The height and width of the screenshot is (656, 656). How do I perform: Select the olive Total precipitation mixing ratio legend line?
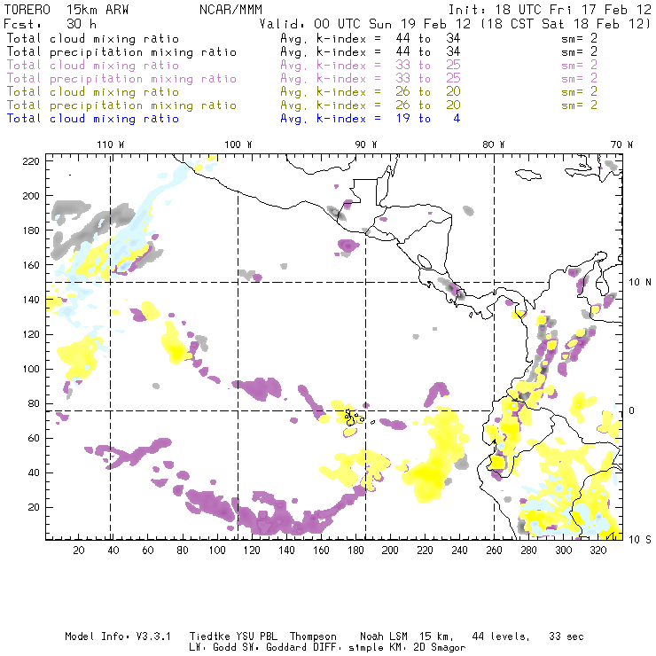121,105
